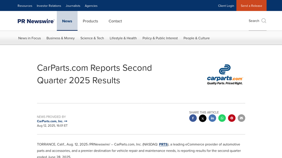Screen dimensions: 282x158
Task: Share article by email icon
Action: 241,118
